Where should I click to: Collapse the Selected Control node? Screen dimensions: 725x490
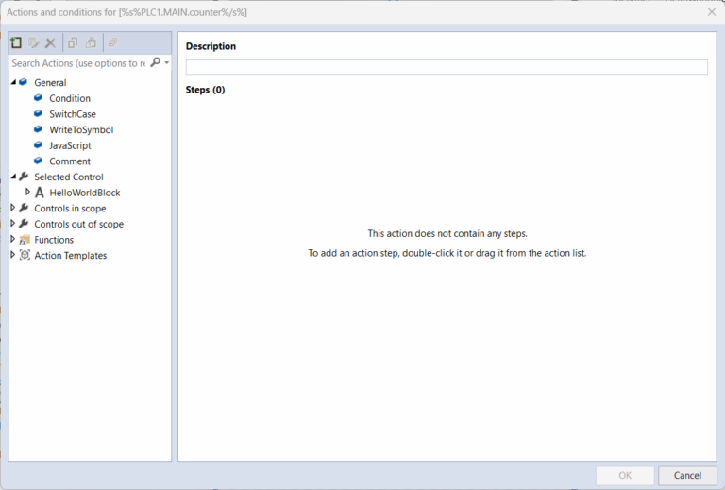tap(13, 177)
